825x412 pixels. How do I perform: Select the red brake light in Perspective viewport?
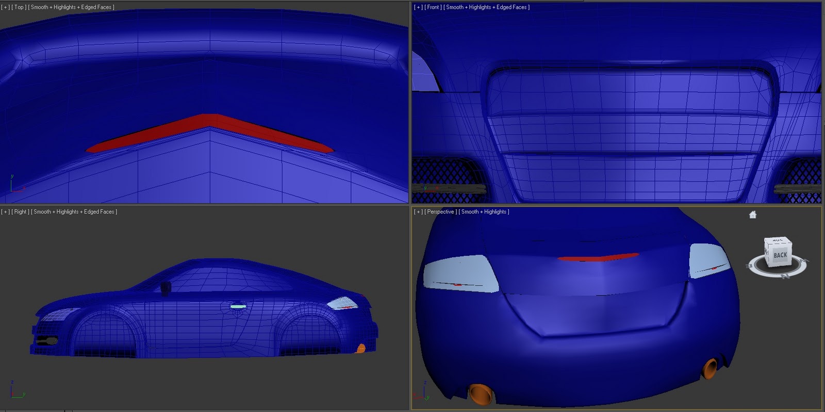(x=598, y=257)
